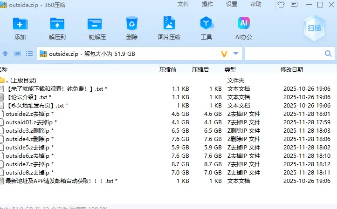Image resolution: width=337 pixels, height=209 pixels.
Task: Go up one level with the up arrow
Action: [x=6, y=54]
